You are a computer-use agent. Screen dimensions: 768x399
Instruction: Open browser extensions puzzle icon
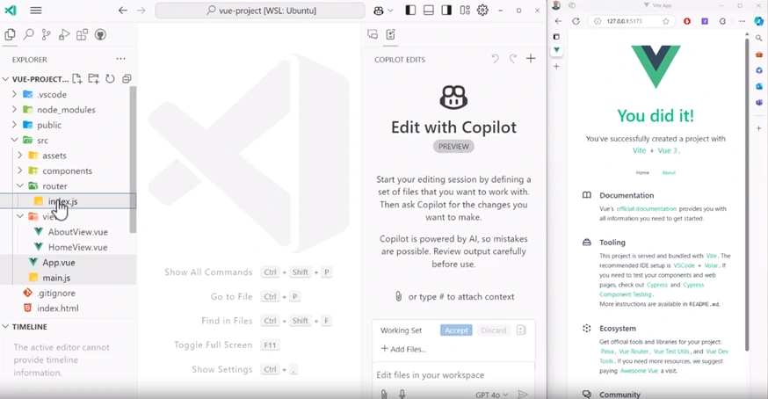point(722,21)
